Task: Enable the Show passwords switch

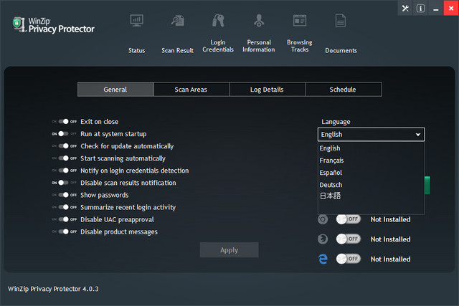Action: [65, 195]
